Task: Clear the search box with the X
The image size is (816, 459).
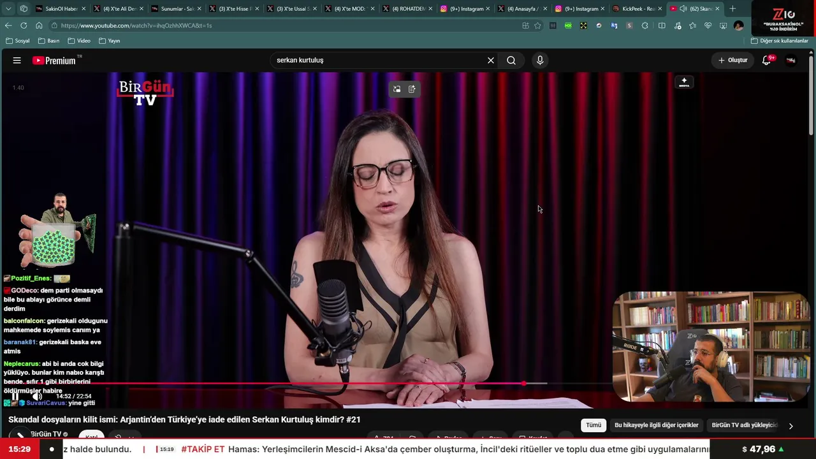Action: pos(491,61)
